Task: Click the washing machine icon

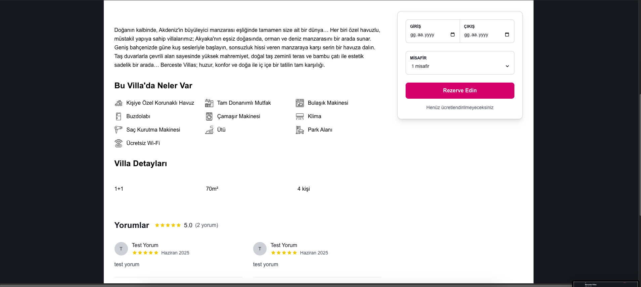Action: 209,116
